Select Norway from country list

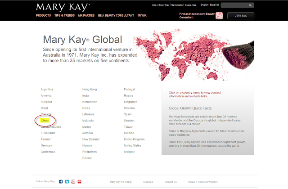coord(87,145)
